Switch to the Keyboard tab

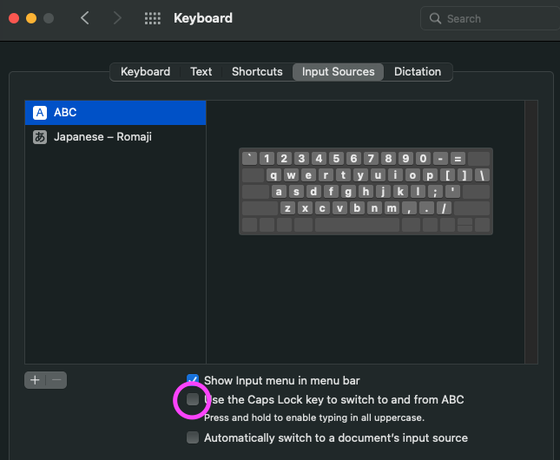(x=145, y=72)
